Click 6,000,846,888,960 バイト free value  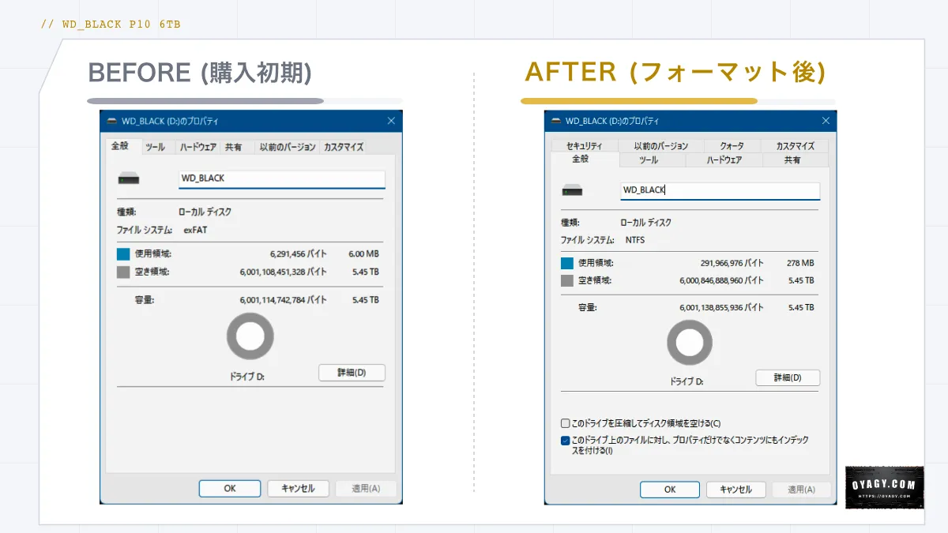pyautogui.click(x=722, y=280)
